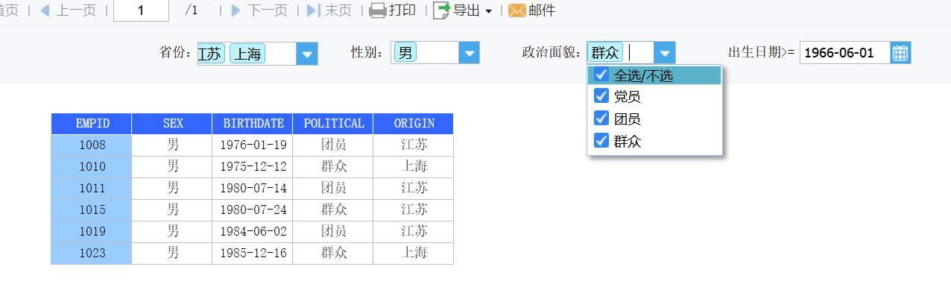Go to previous page (上一页)
This screenshot has height=296, width=951.
(x=68, y=10)
